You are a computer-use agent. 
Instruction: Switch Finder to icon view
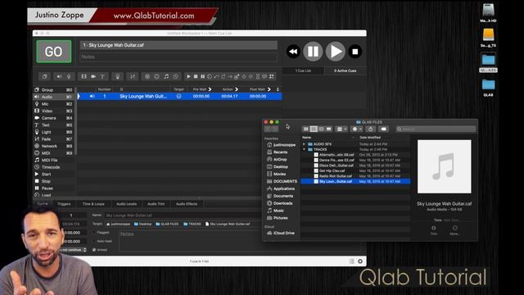point(305,129)
